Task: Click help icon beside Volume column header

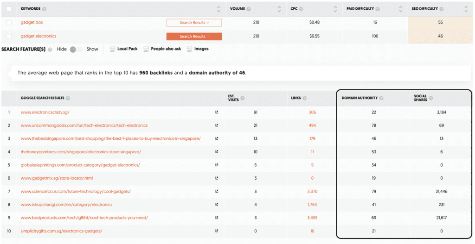Action: pos(249,9)
